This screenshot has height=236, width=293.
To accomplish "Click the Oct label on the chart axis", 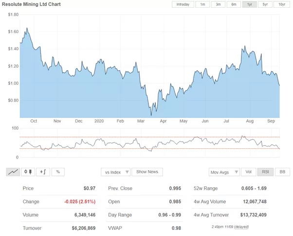I will coord(34,121).
